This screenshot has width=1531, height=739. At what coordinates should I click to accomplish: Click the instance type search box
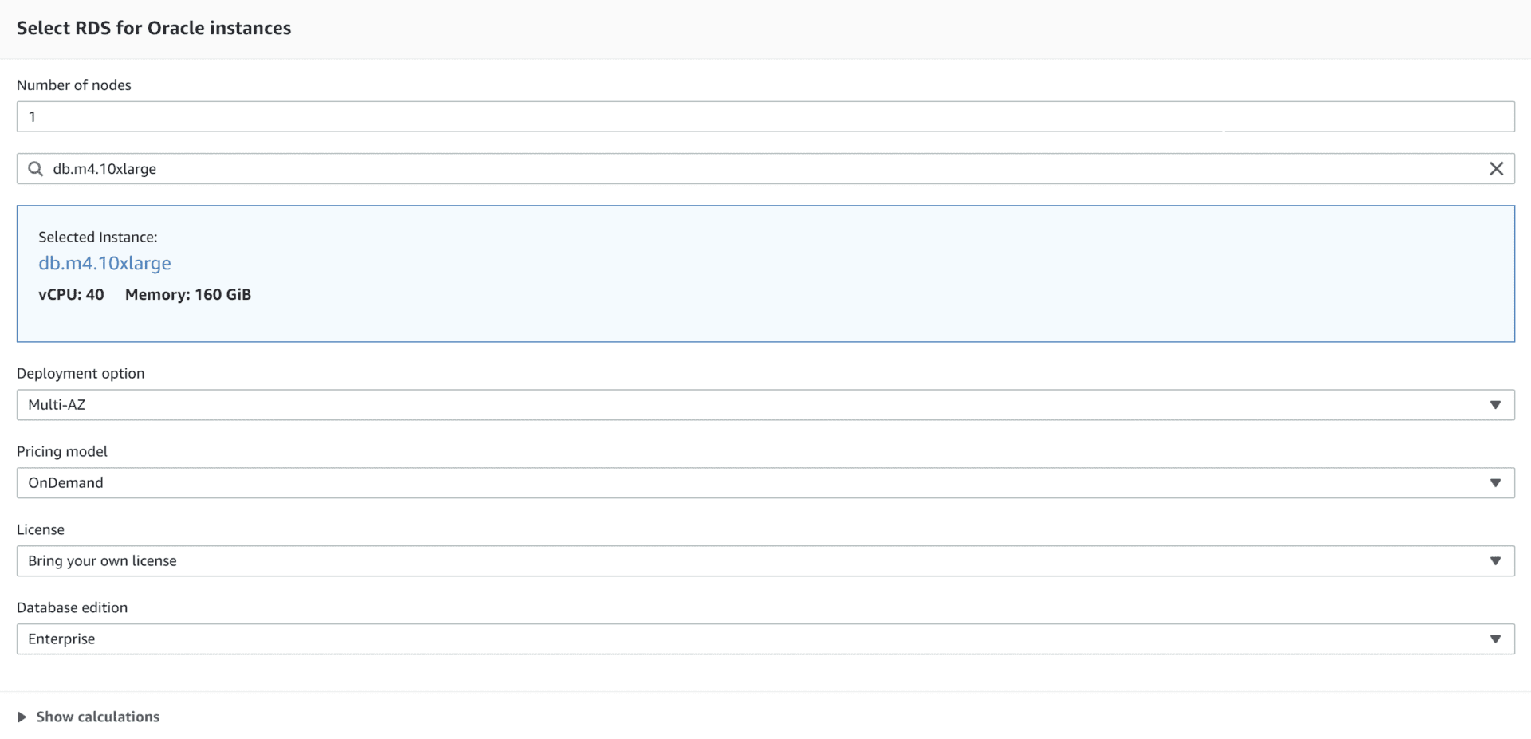pos(399,168)
